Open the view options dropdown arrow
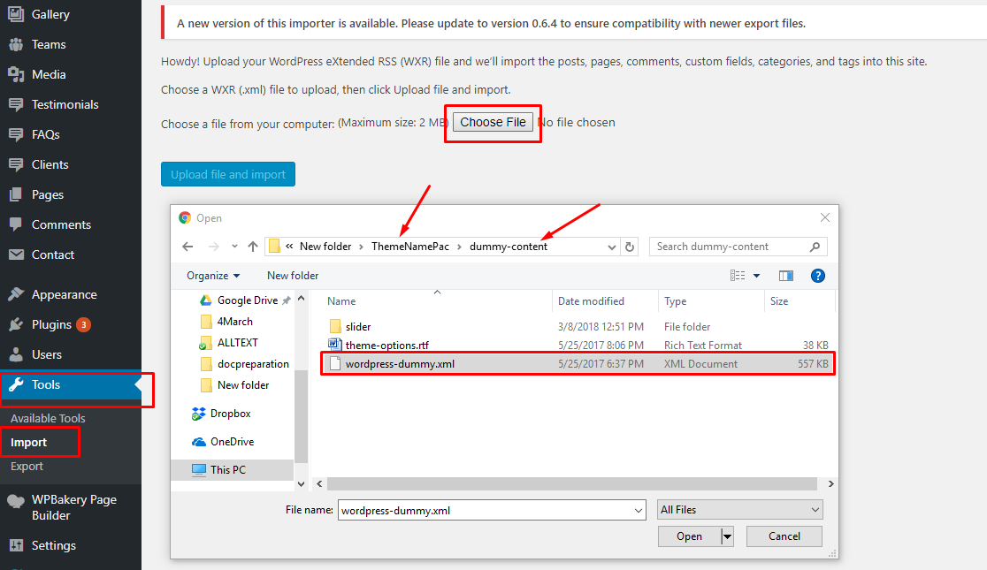The image size is (987, 570). click(756, 276)
